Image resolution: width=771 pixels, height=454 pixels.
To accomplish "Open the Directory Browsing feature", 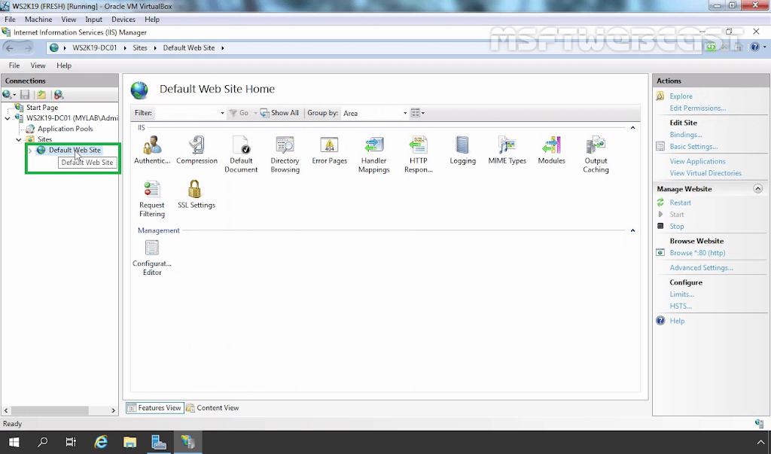I will click(285, 154).
